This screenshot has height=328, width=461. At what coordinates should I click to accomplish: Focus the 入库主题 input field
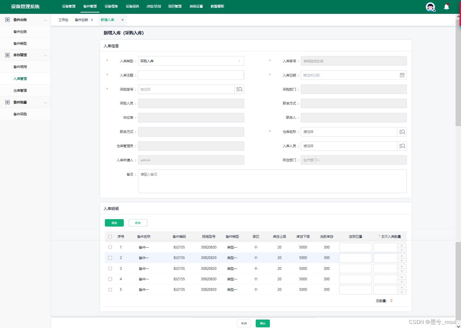pos(191,75)
